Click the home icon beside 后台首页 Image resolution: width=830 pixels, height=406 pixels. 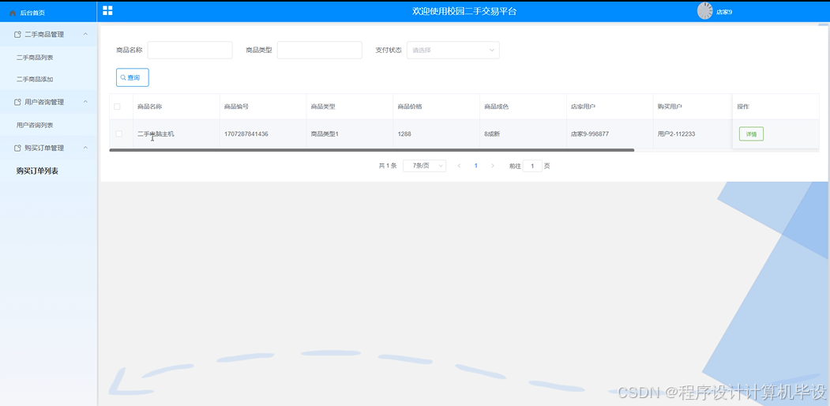tap(13, 13)
